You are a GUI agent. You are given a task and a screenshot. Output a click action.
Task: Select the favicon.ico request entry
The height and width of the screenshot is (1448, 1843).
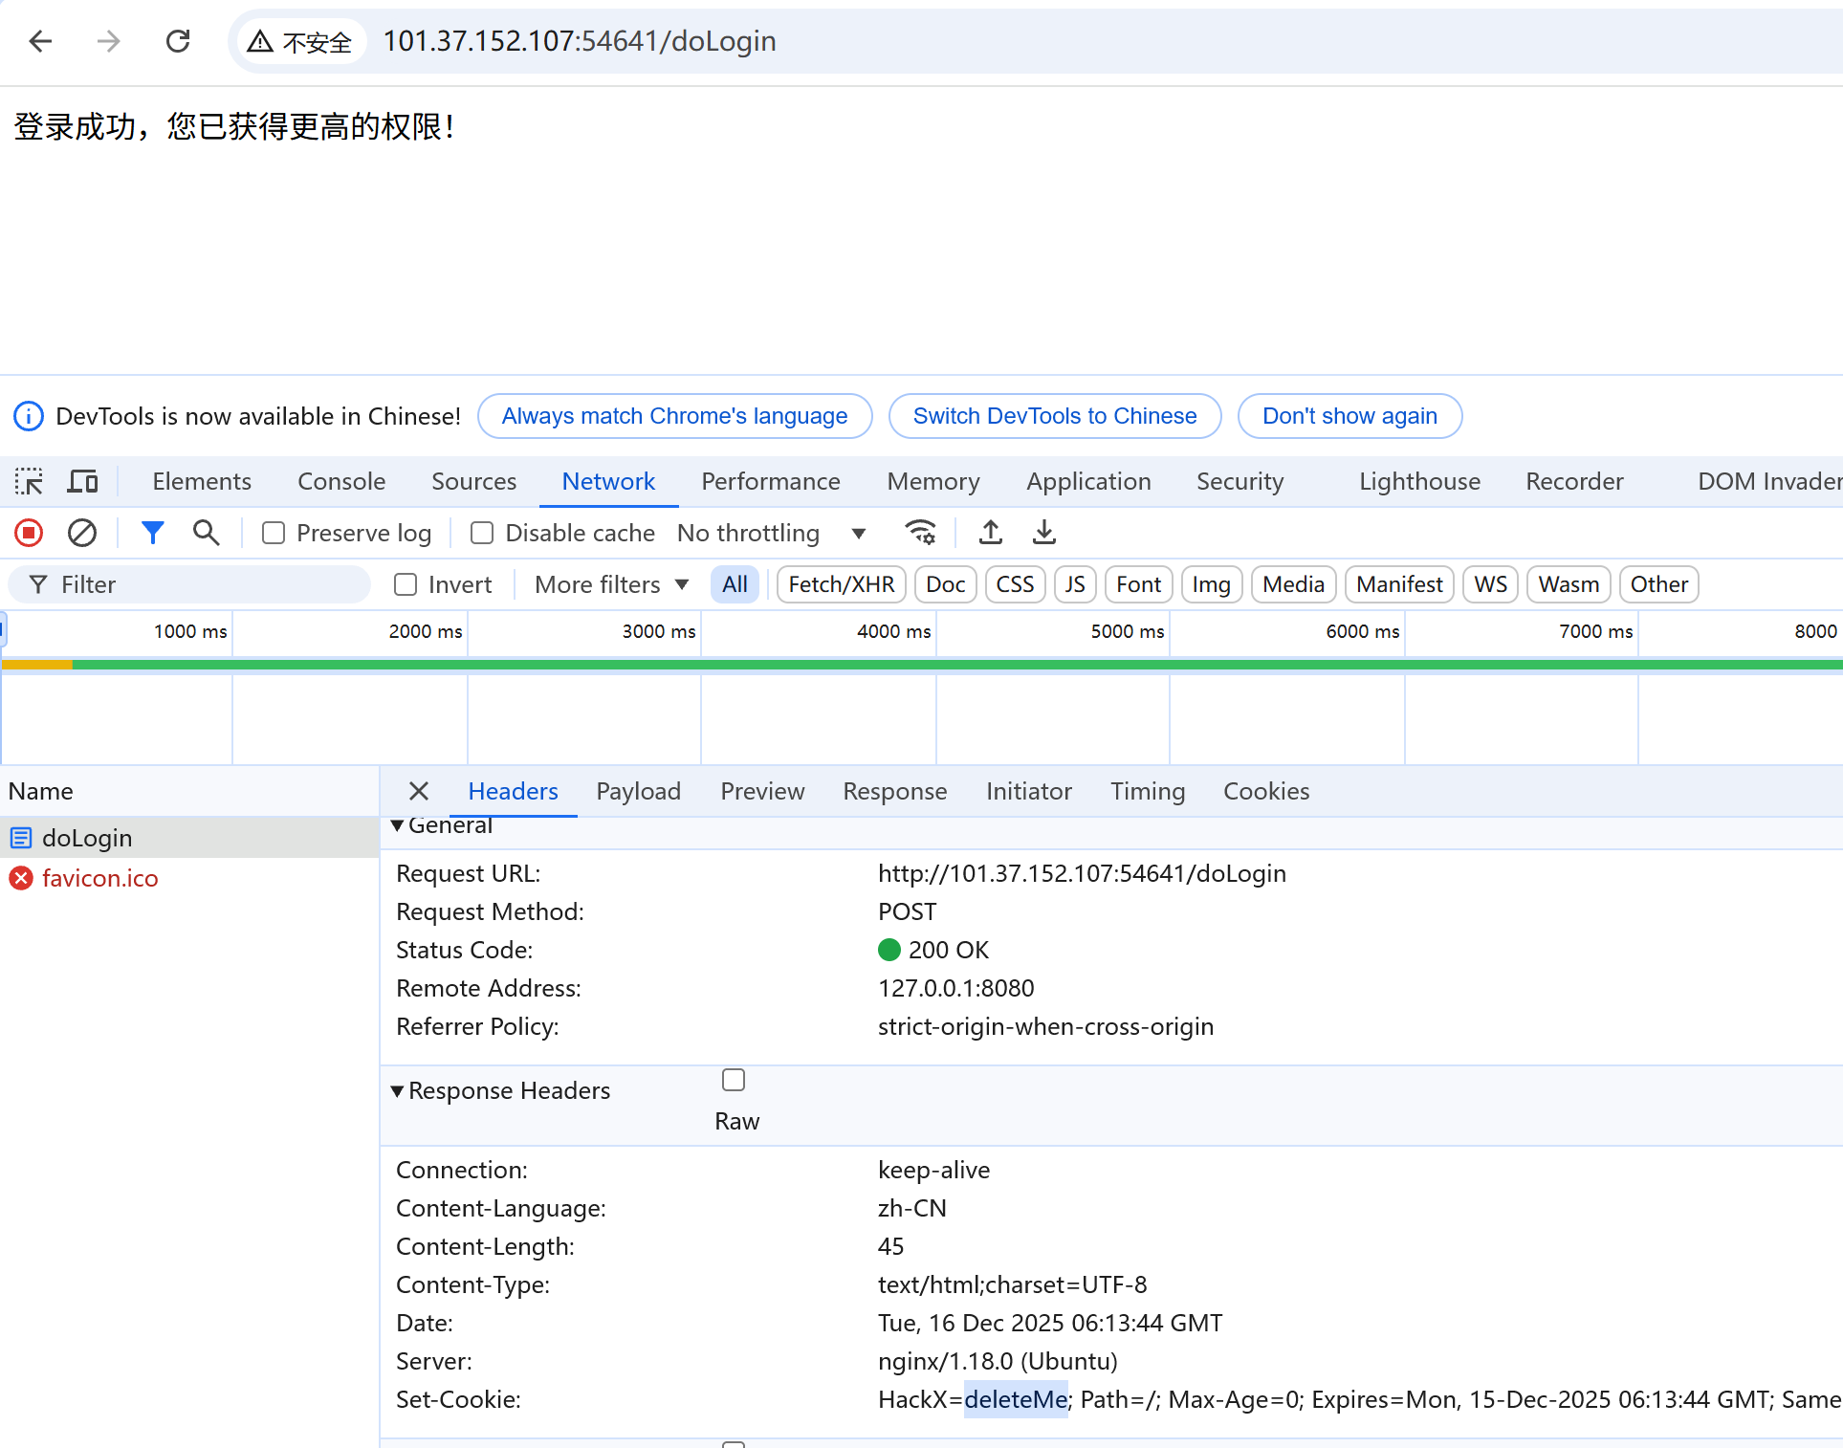[x=99, y=878]
